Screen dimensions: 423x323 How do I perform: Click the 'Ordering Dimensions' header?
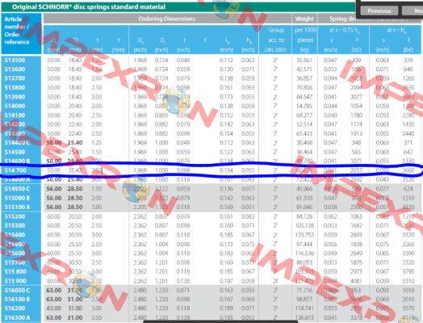coord(167,19)
